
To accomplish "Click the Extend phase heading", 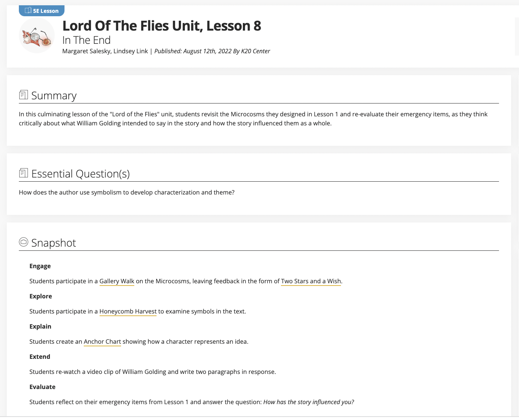I will coord(40,357).
